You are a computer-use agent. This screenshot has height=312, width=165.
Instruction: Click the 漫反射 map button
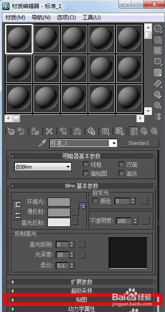[75, 212]
